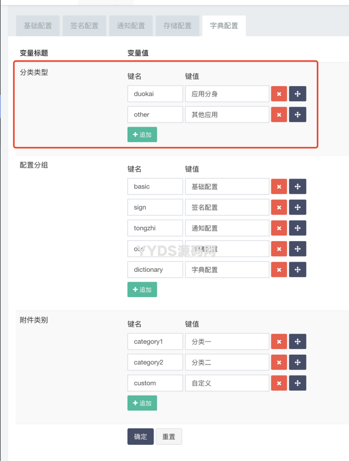Delete the other/其他应用 entry
This screenshot has width=349, height=461.
279,114
